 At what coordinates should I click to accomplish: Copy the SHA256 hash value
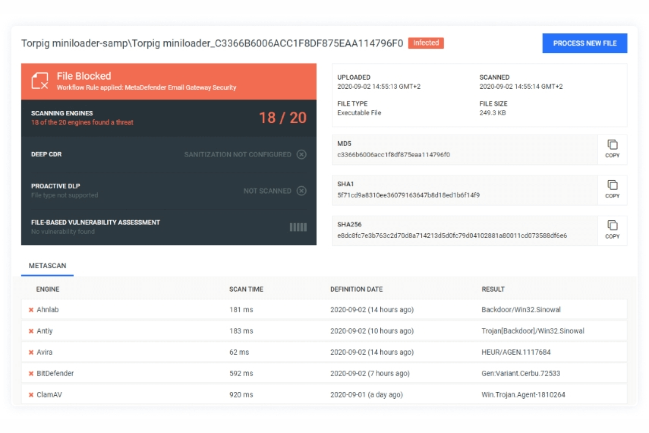click(x=612, y=230)
